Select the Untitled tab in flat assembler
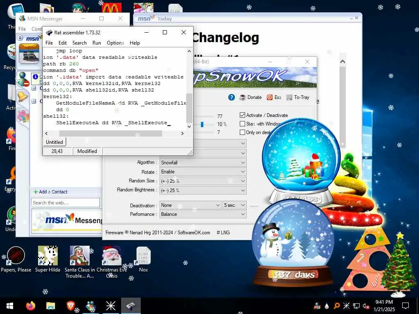The width and height of the screenshot is (419, 314). 54,142
